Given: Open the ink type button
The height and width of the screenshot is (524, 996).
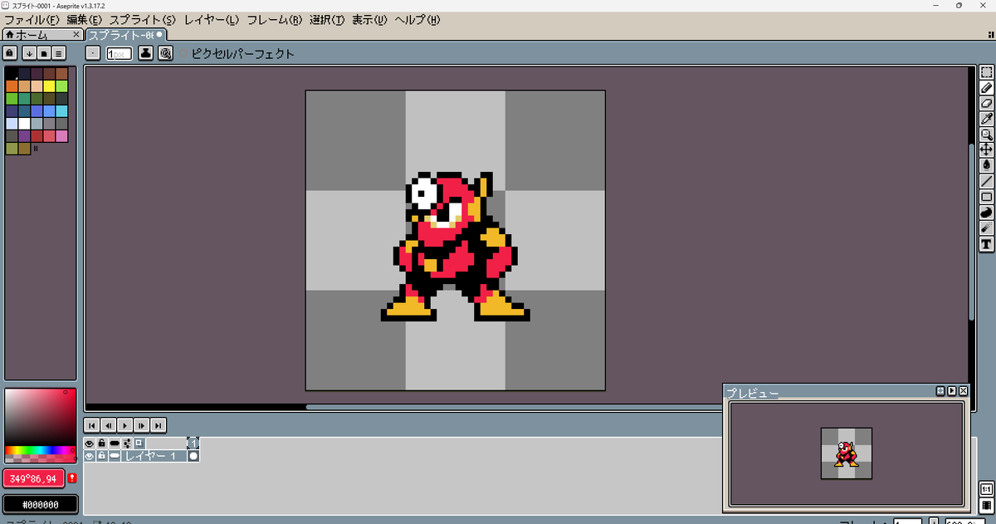Looking at the screenshot, I should (145, 53).
